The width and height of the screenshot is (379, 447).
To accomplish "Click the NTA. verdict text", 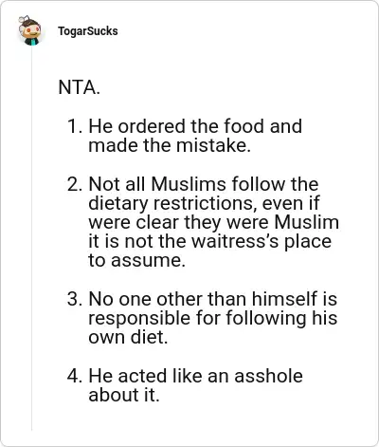I will tap(80, 87).
